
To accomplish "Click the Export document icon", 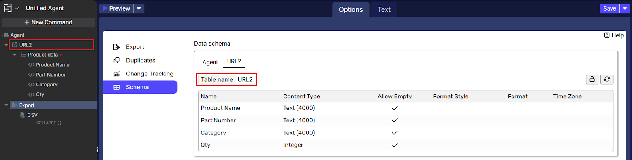I will pos(14,105).
